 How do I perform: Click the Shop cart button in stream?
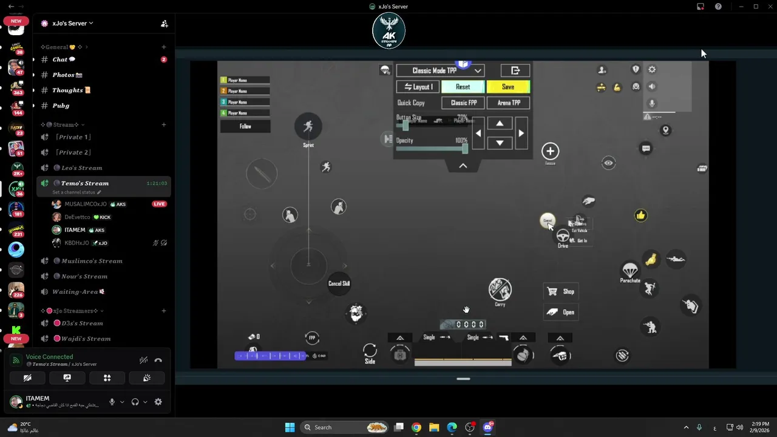[560, 291]
